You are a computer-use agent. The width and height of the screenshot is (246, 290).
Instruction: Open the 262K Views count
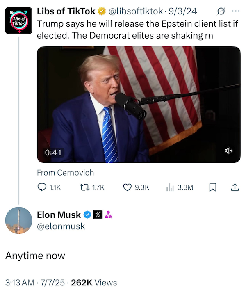[94, 283]
